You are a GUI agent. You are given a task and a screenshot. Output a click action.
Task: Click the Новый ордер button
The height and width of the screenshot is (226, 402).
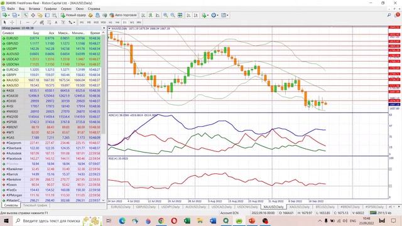(73, 15)
